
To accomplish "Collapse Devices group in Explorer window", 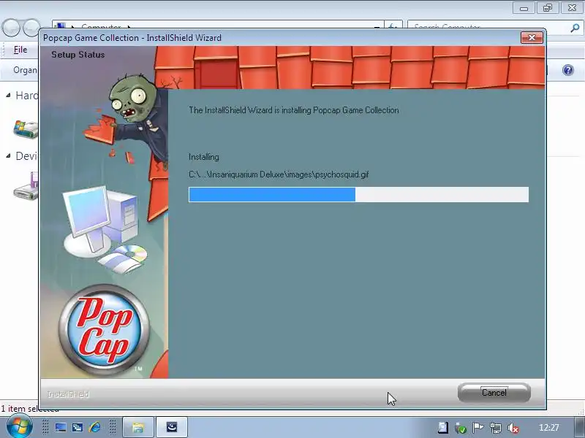I will click(x=8, y=156).
